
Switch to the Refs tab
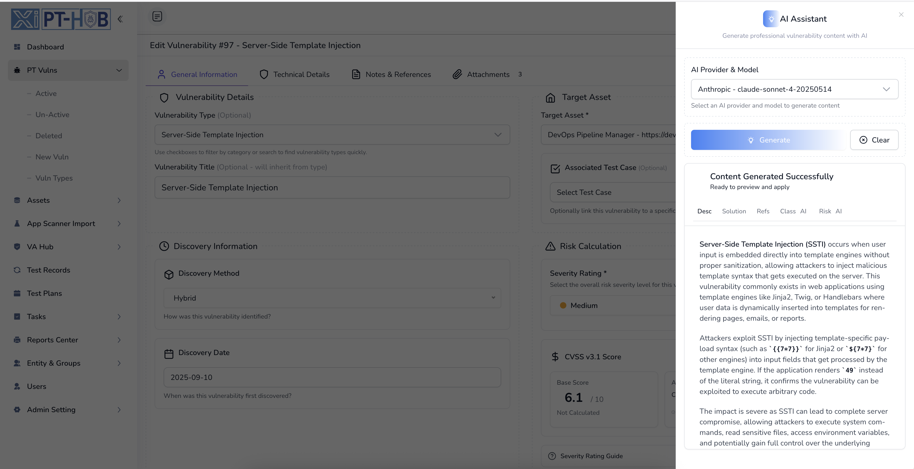[x=763, y=211]
